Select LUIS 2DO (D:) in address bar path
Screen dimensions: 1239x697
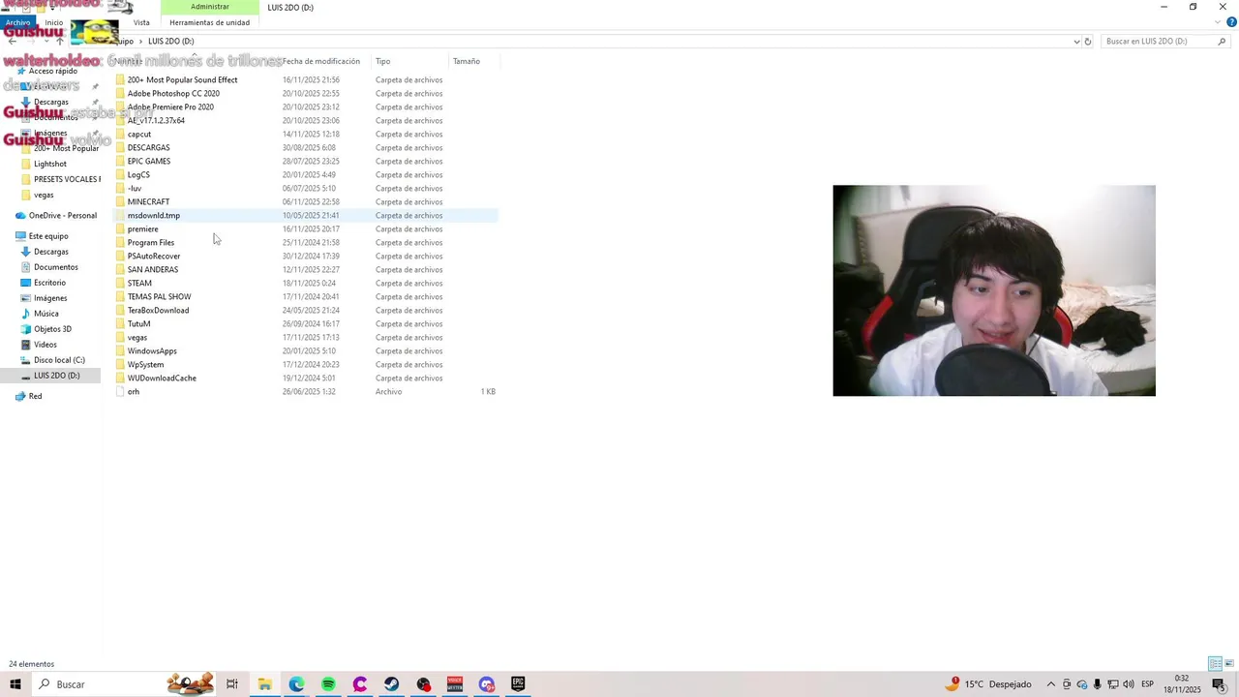[x=171, y=42]
